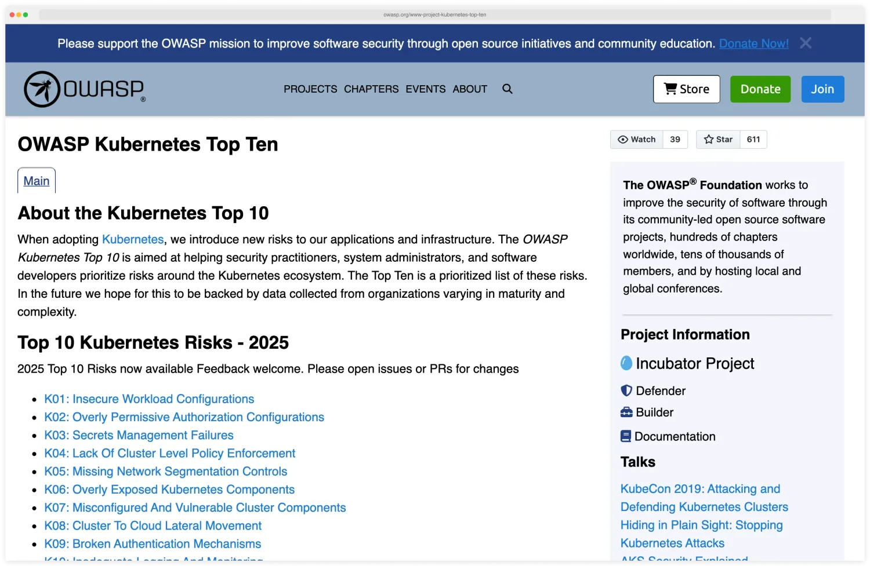Click the OWASP Kubernetes Top Ten heading
Screen dimensions: 870x566
click(148, 144)
